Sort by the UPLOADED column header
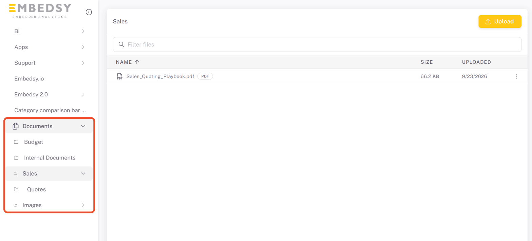 tap(476, 62)
